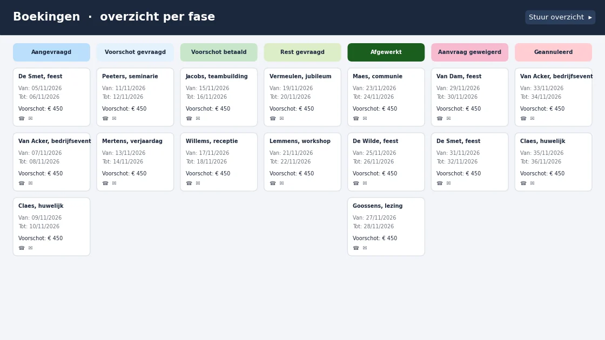Click the date Van: 29/11/2026
The width and height of the screenshot is (605, 340).
tap(458, 89)
